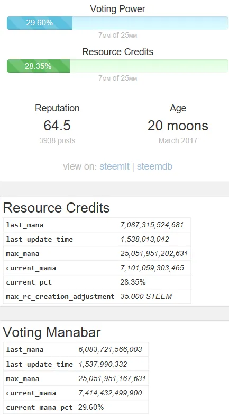The width and height of the screenshot is (229, 415).
Task: Select the 29.60% current_mana_pct table value
Action: [91, 408]
